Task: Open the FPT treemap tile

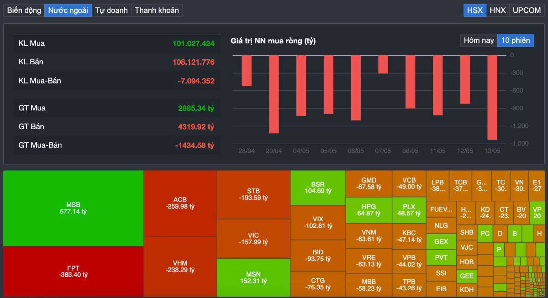Action: [73, 272]
